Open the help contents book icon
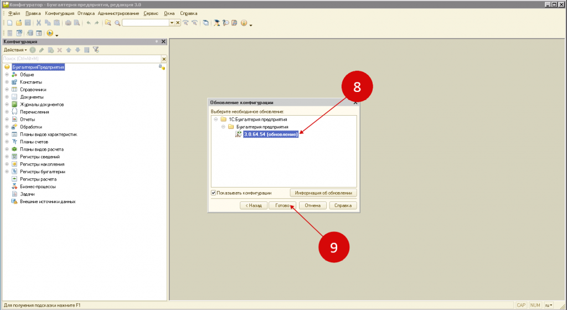 pos(234,23)
